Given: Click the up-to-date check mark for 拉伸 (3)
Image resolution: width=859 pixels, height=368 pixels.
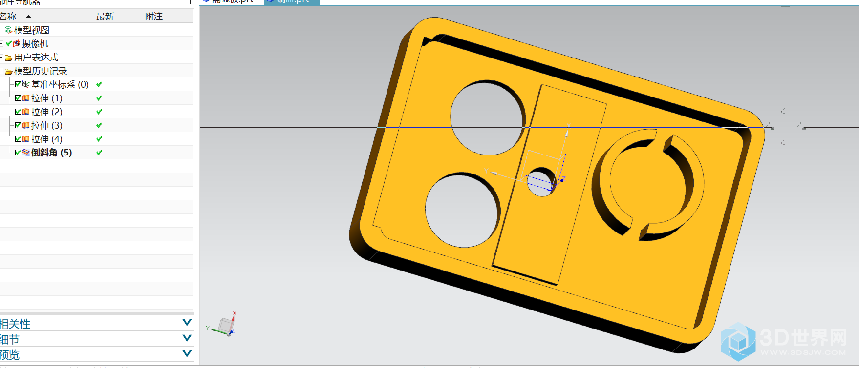Looking at the screenshot, I should pos(99,125).
